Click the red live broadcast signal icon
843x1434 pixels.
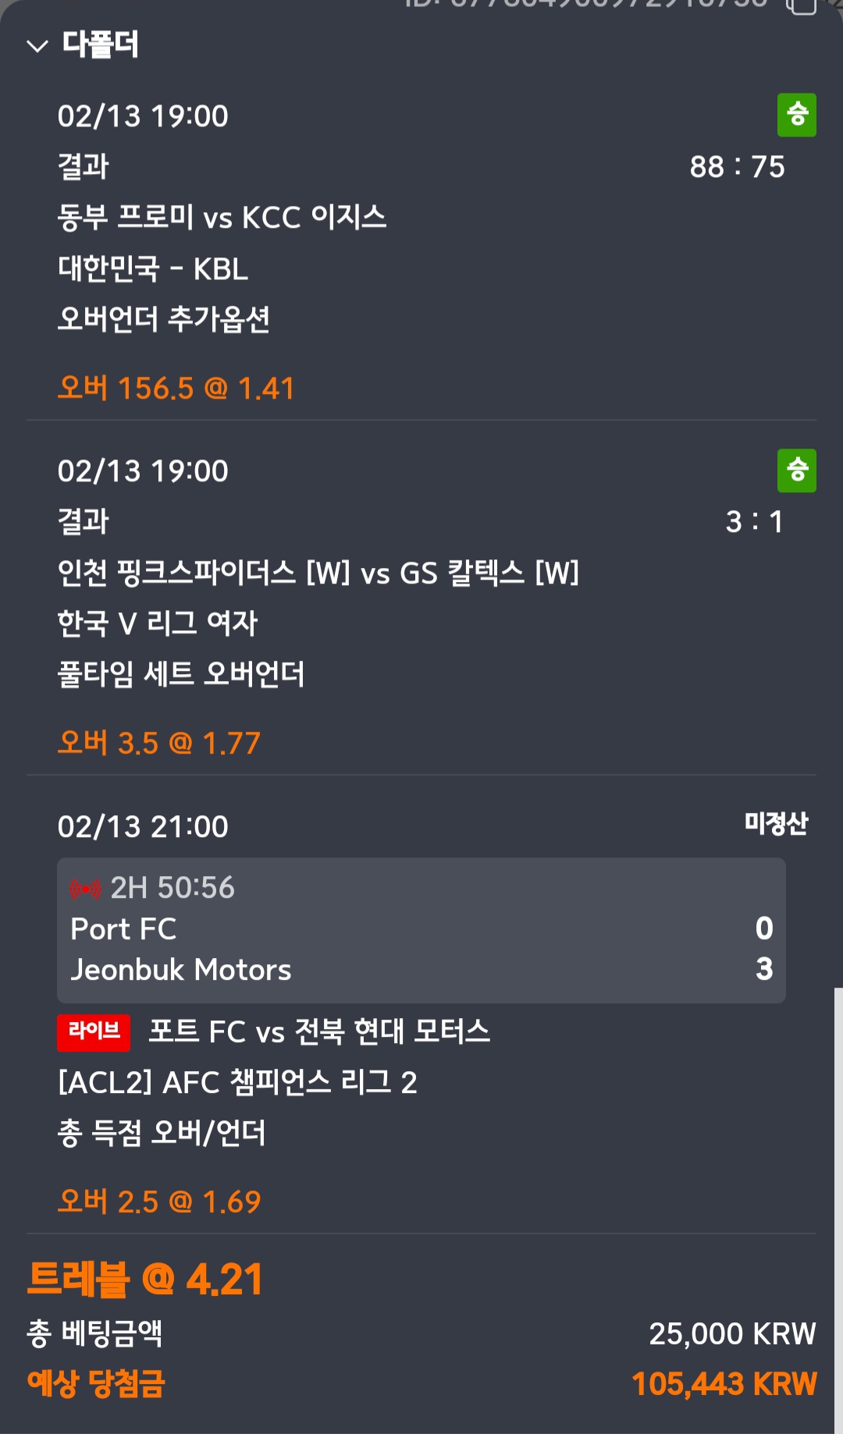[85, 889]
